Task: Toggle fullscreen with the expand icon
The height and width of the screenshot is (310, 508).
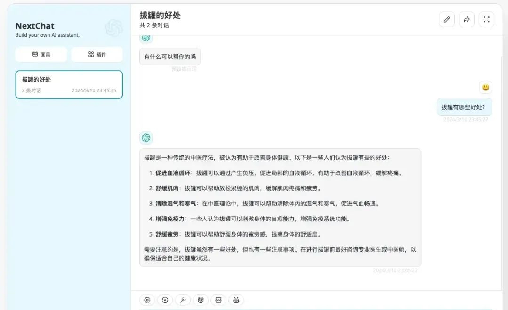Action: [486, 19]
